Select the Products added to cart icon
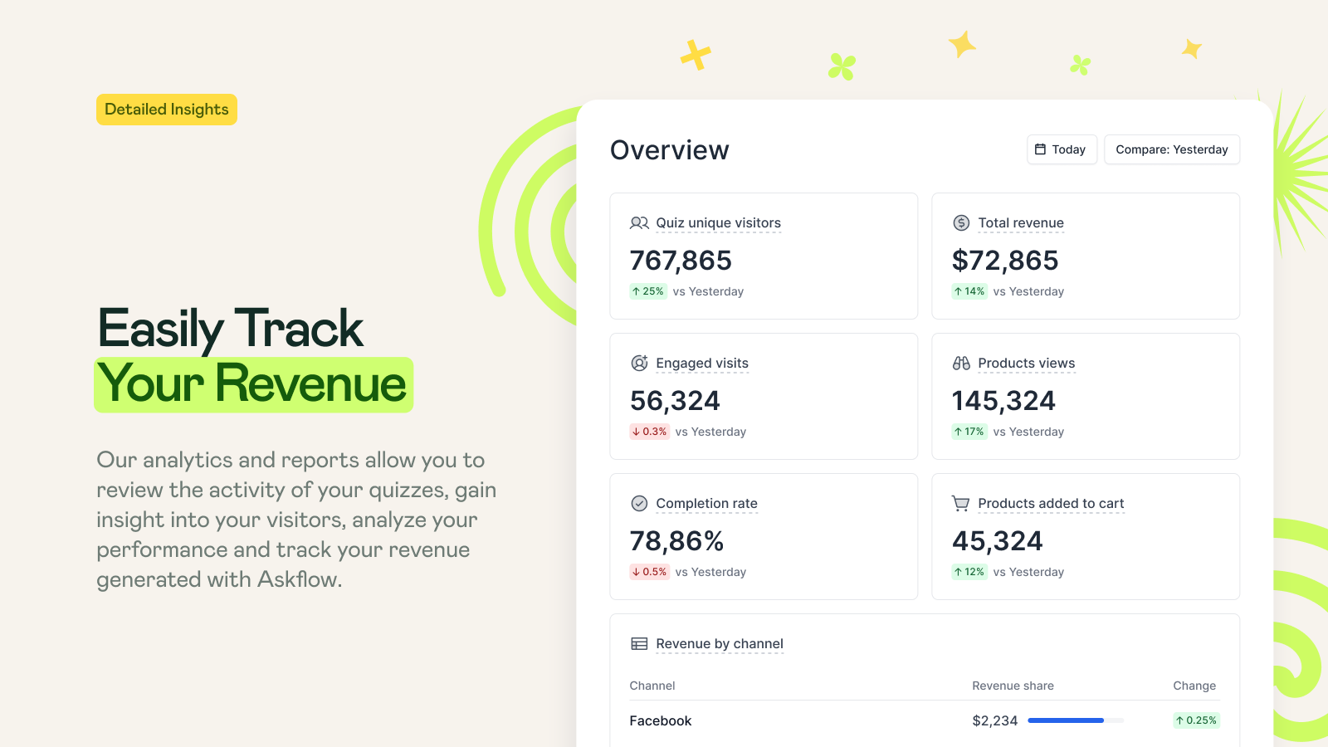 [x=961, y=503]
